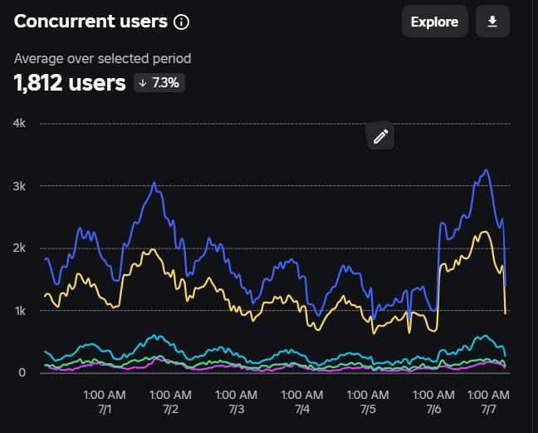Click the pencil edit icon on chart
538x433 pixels.
pos(381,136)
